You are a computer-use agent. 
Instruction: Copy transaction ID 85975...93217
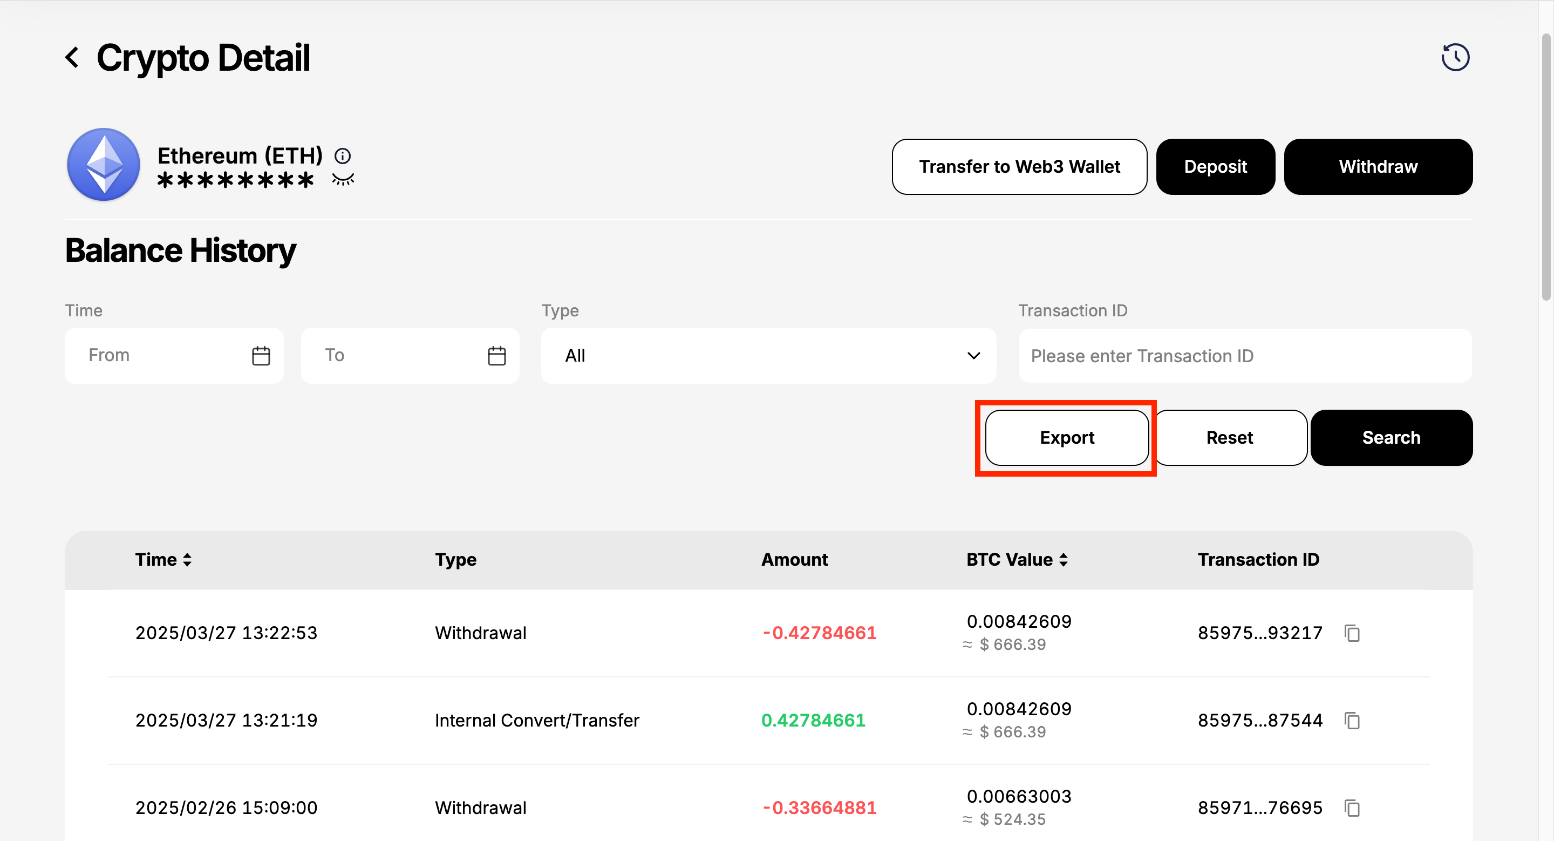pyautogui.click(x=1352, y=634)
